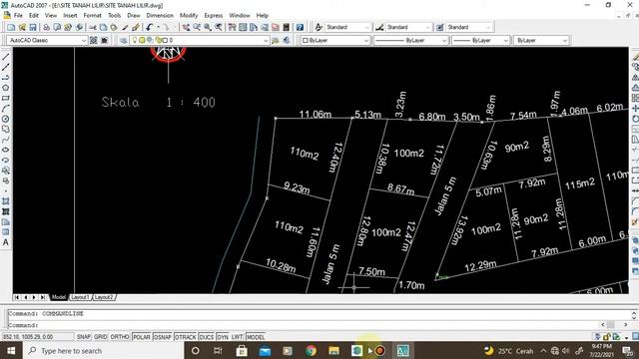Click the Text Style icon
Viewport: 639px width, 359px height.
coord(319,27)
